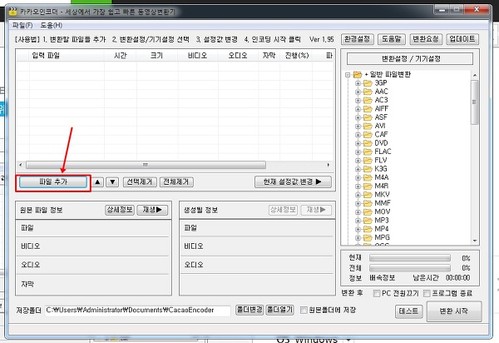The image size is (499, 343).
Task: Click the 크기 column header
Action: pyautogui.click(x=157, y=56)
